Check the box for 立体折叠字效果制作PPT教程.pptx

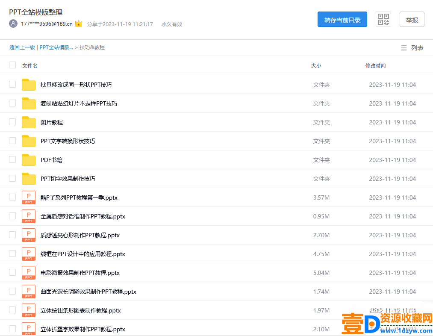pyautogui.click(x=12, y=329)
